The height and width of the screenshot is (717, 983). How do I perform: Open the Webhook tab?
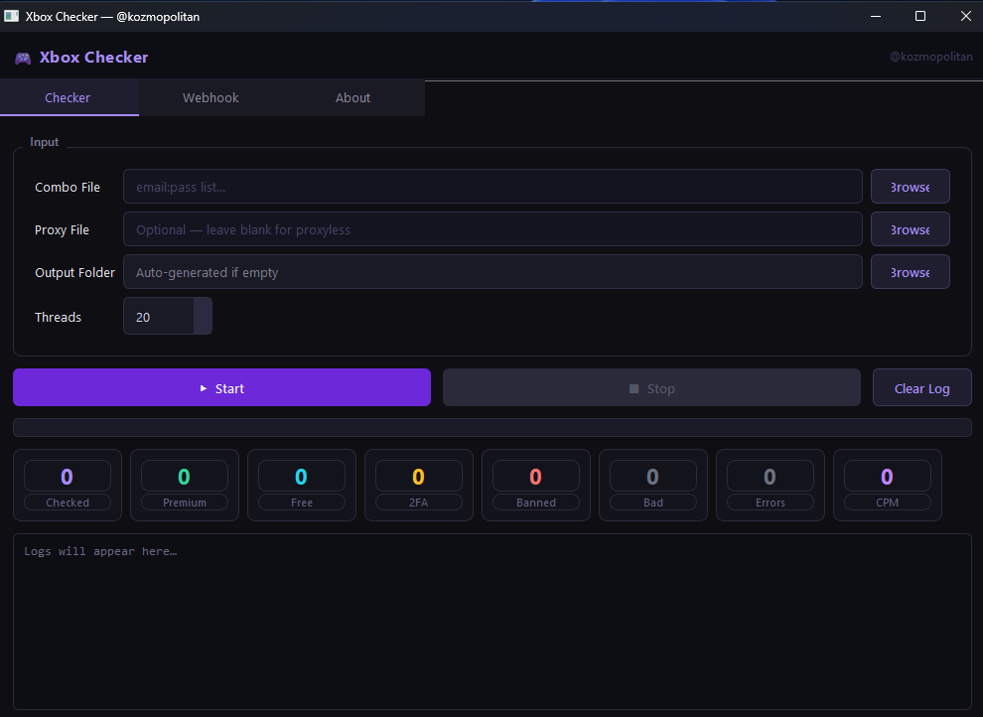tap(211, 97)
